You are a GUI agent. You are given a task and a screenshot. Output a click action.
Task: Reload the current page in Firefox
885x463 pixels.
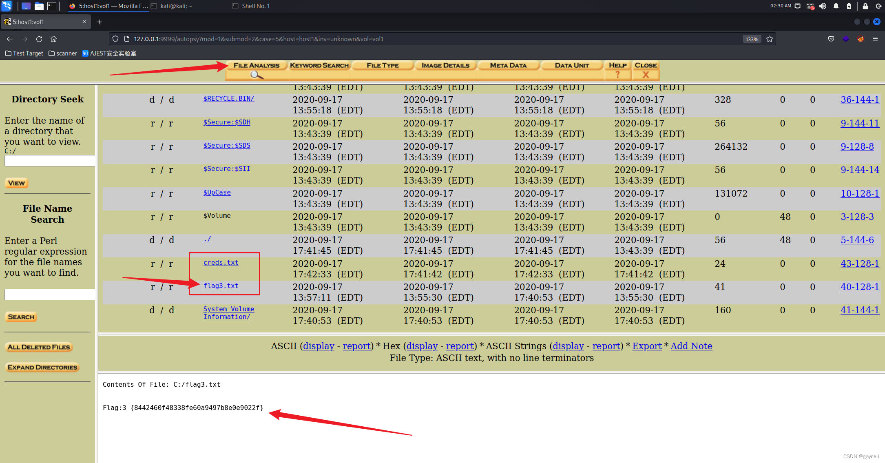(39, 39)
